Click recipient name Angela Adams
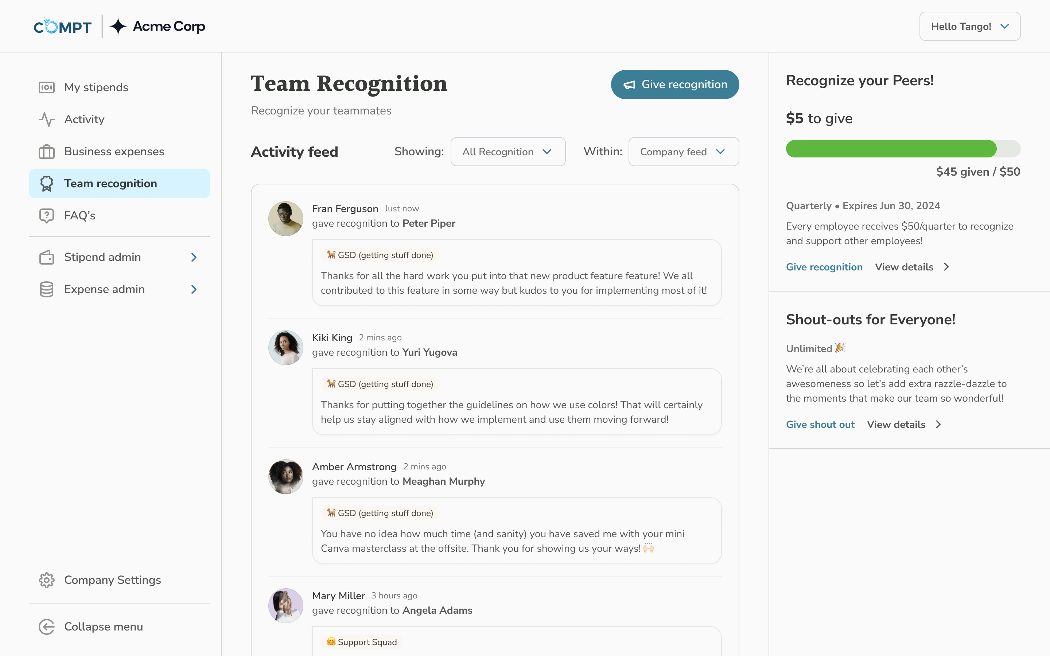Viewport: 1050px width, 656px height. point(437,610)
